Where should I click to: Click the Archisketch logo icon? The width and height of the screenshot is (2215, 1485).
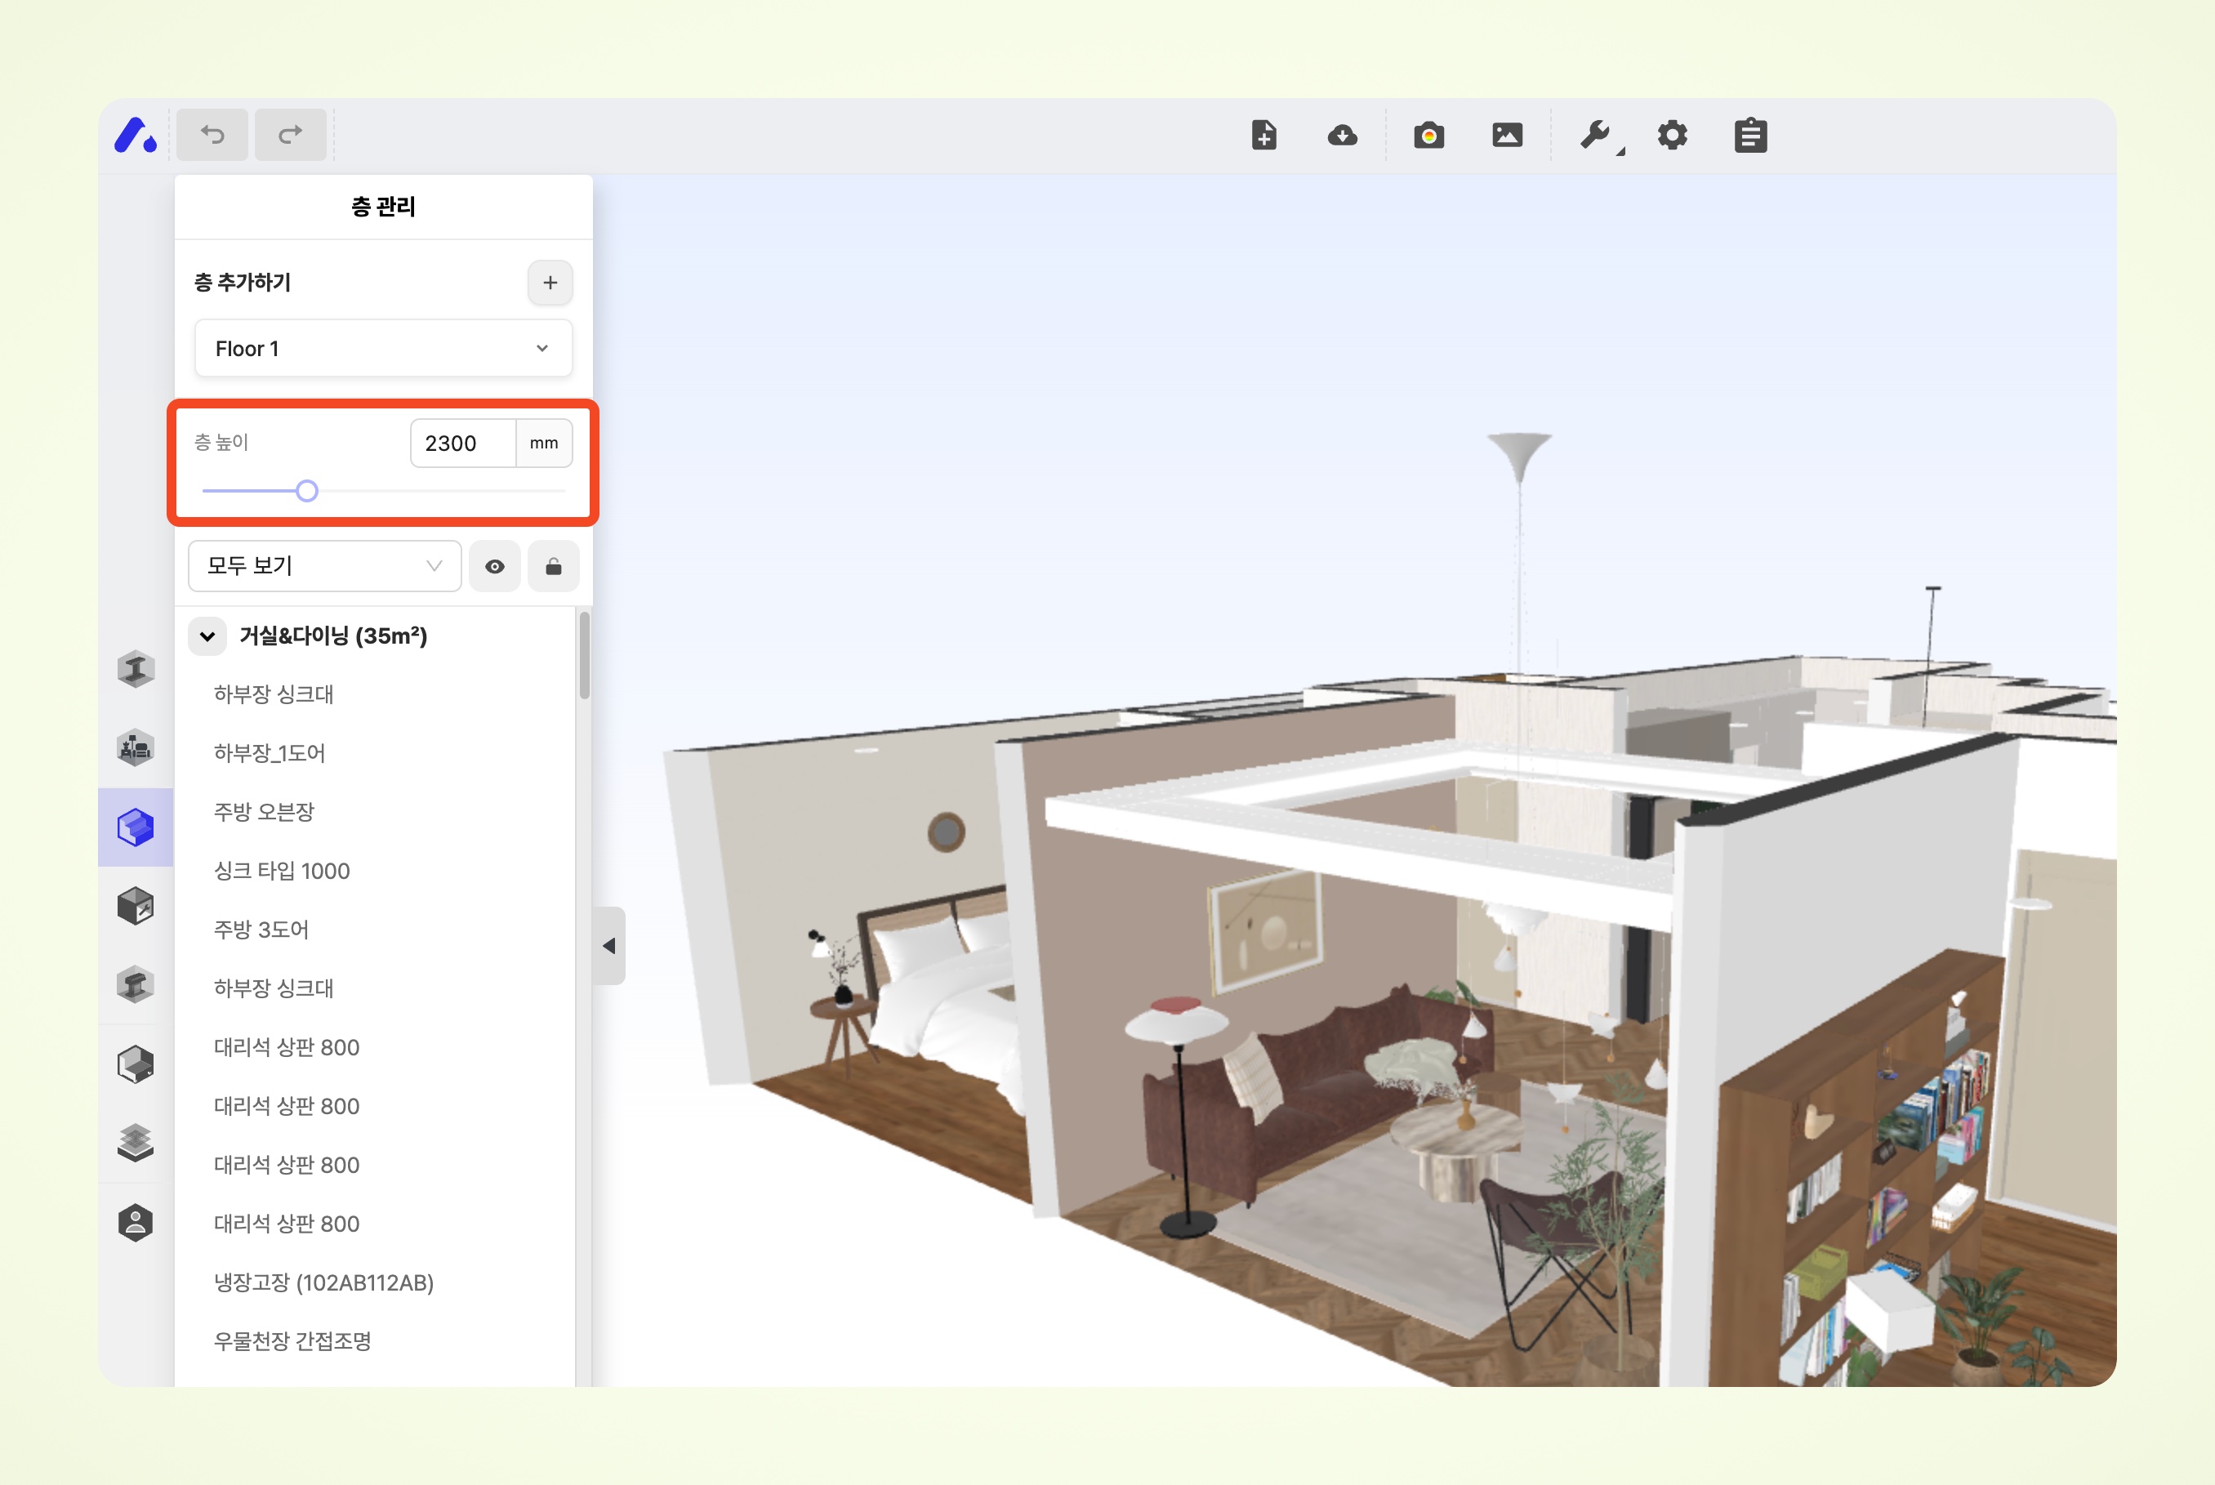136,136
